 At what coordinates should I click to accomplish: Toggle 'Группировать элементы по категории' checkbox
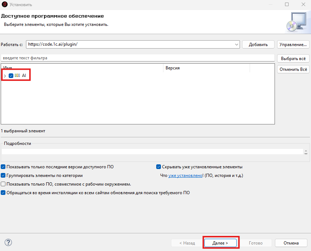(3, 175)
